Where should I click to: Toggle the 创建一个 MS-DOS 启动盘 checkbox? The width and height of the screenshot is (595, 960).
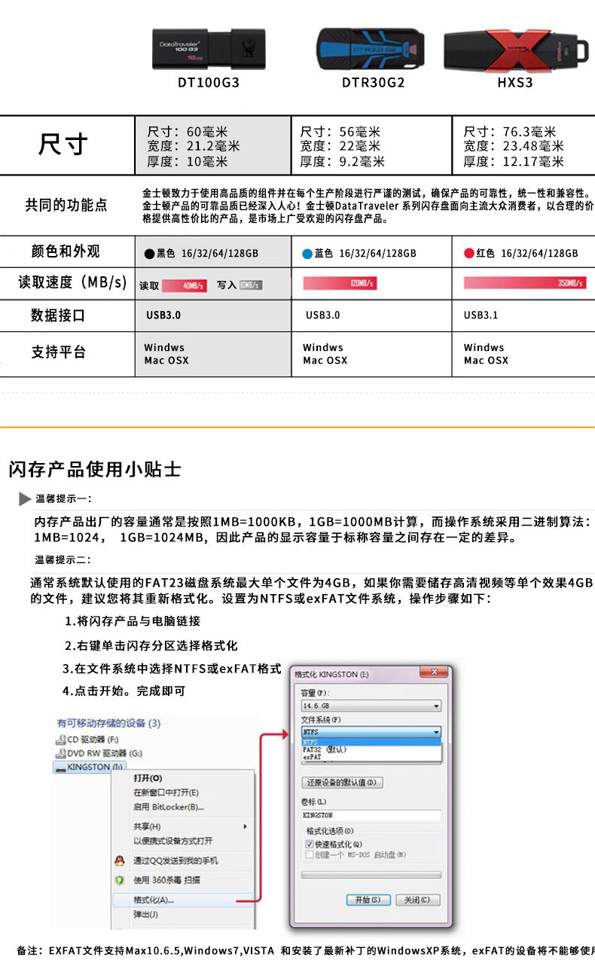pyautogui.click(x=310, y=855)
